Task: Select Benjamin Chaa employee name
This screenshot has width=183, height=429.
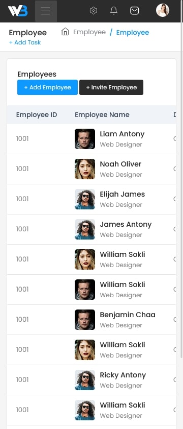Action: click(128, 315)
